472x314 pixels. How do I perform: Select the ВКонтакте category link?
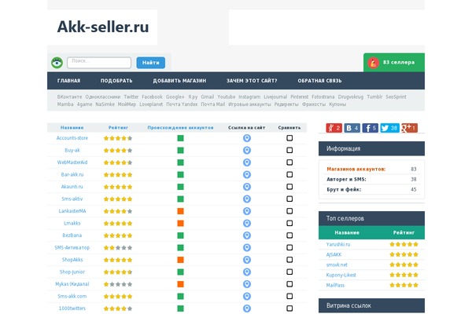[69, 97]
